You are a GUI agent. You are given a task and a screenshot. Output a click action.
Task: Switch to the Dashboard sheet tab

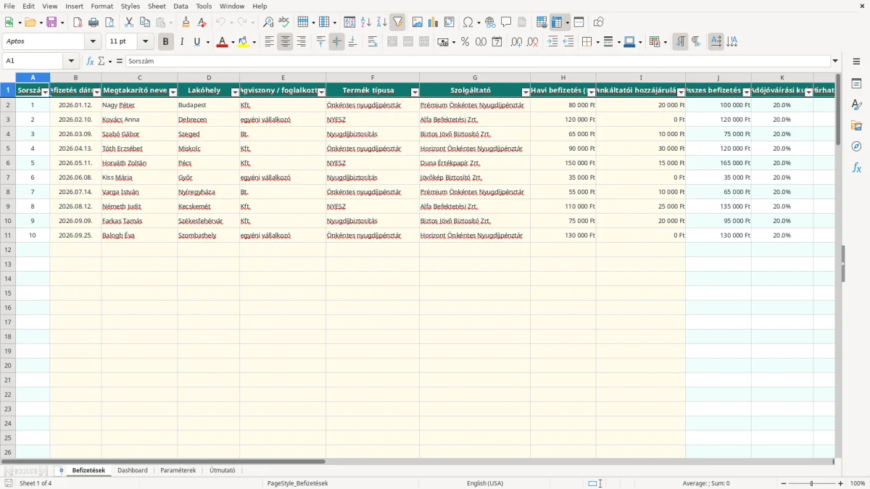tap(133, 470)
